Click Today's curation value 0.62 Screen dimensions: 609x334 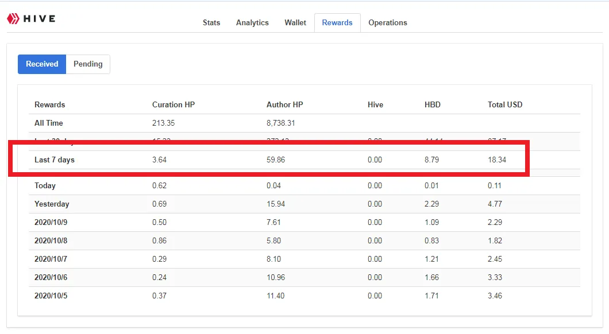(x=159, y=185)
